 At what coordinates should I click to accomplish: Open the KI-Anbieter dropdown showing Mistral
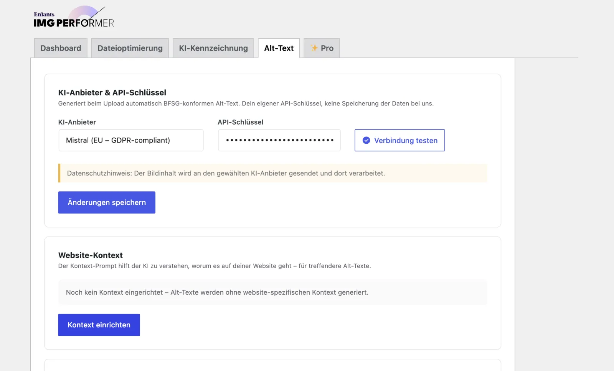[x=131, y=140]
